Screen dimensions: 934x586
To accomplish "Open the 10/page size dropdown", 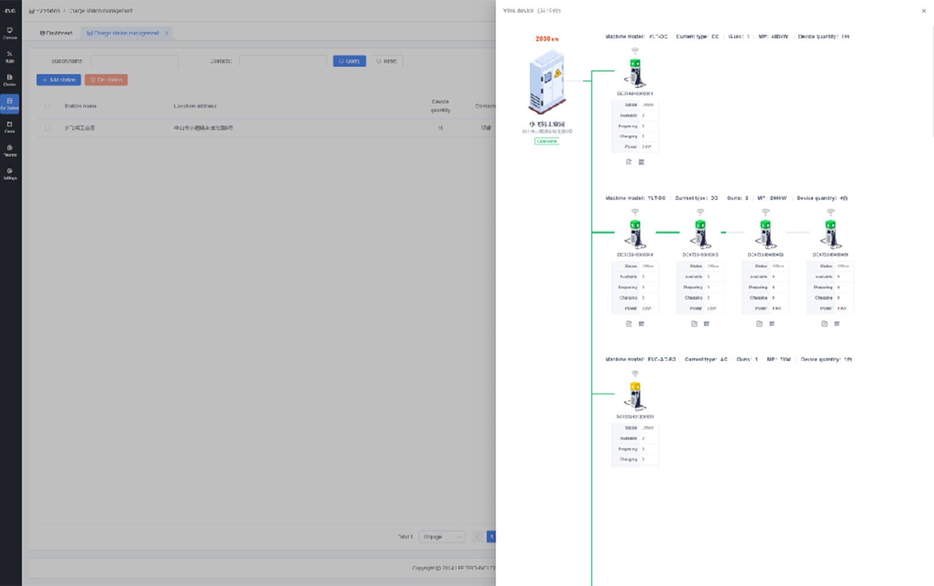I will pyautogui.click(x=442, y=536).
